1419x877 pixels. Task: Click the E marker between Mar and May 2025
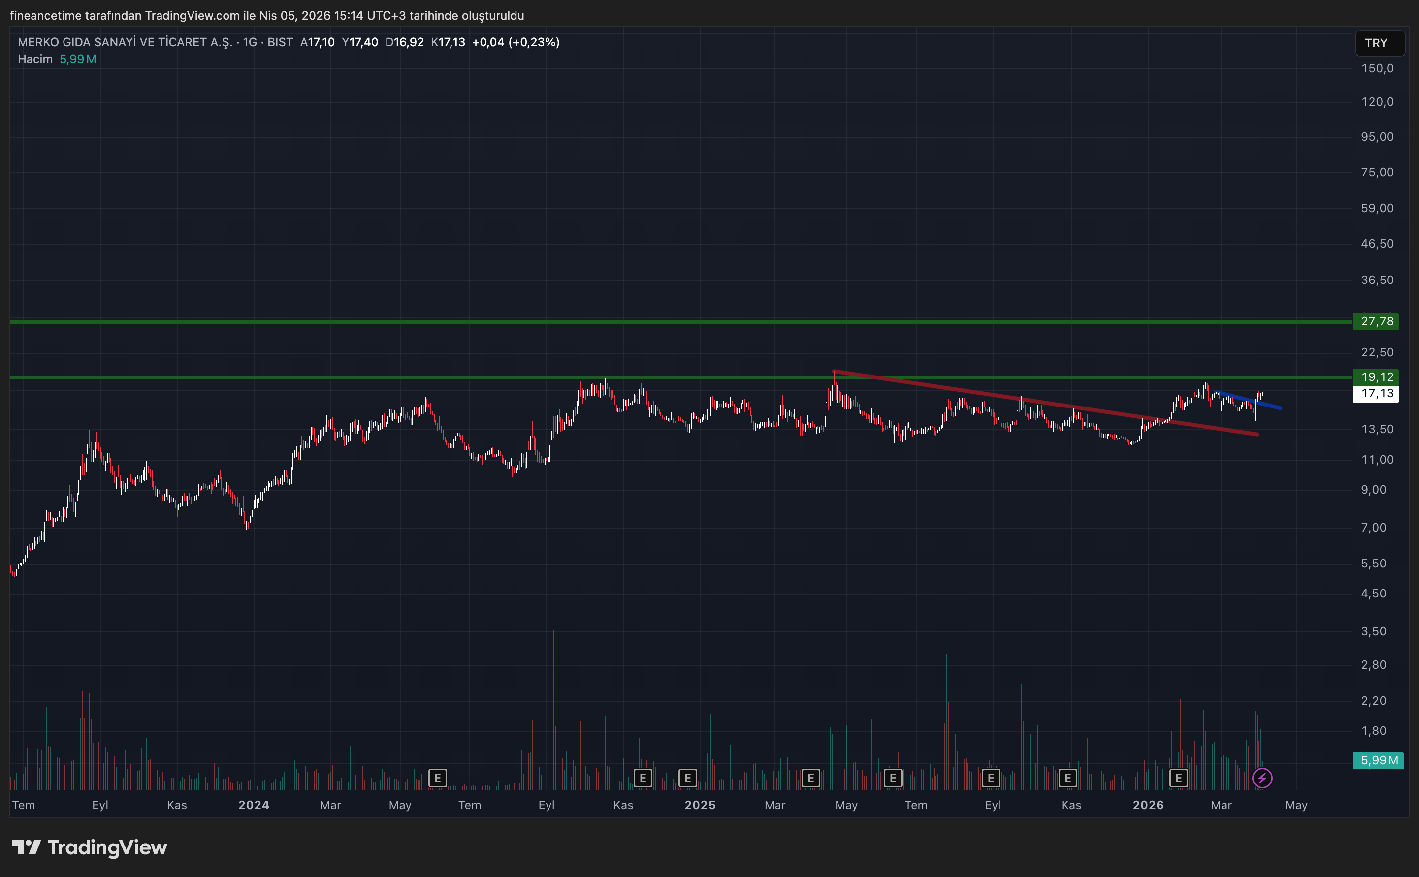810,778
